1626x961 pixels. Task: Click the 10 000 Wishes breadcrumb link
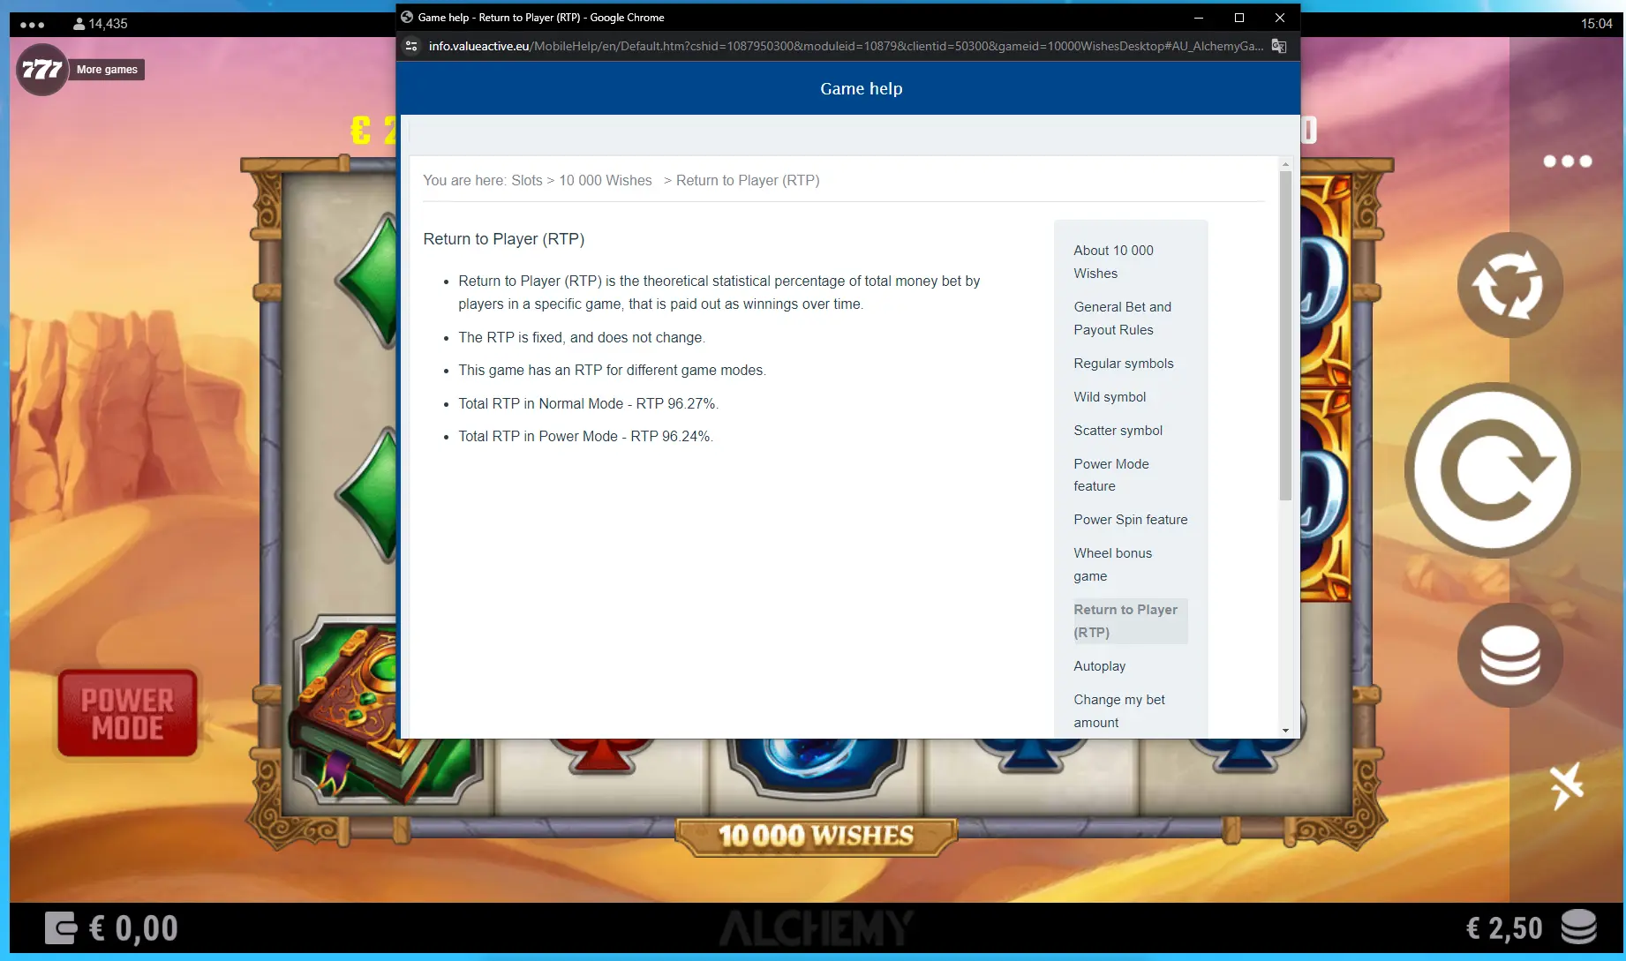(x=605, y=180)
